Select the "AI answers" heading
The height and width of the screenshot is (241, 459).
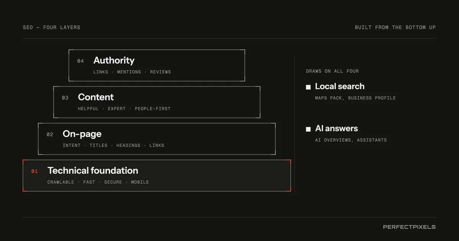point(337,129)
